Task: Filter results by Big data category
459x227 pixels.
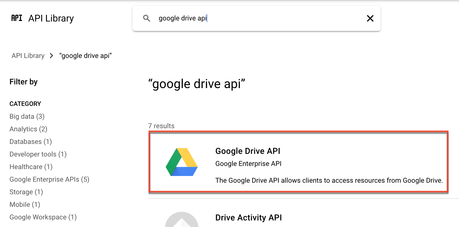Action: (x=27, y=116)
